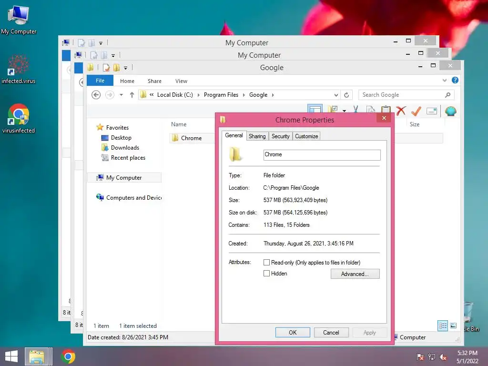Image resolution: width=488 pixels, height=366 pixels.
Task: Expand the arrow after Program Files breadcrumb
Action: tap(244, 95)
